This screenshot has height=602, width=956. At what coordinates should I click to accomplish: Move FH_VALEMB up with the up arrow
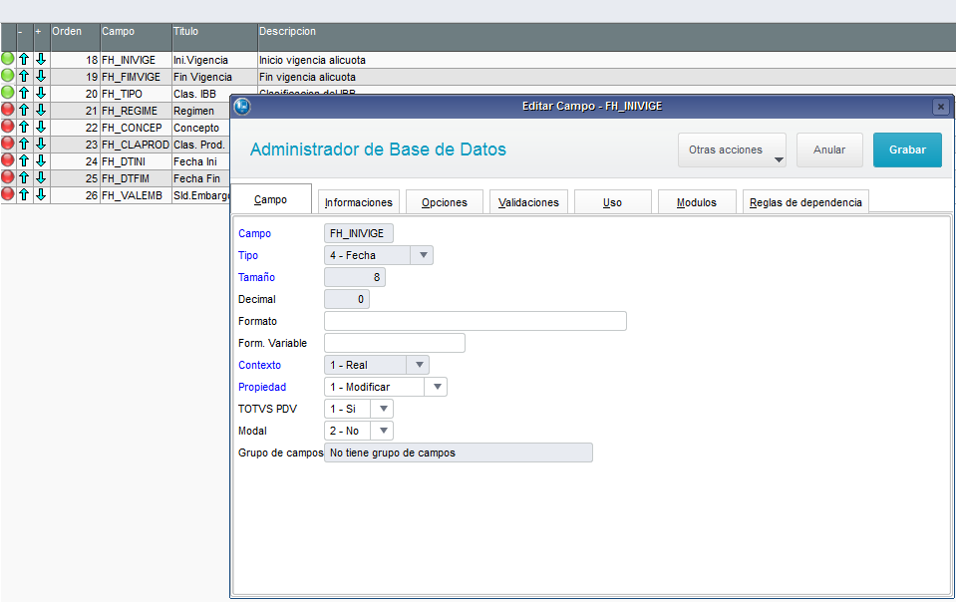point(24,195)
